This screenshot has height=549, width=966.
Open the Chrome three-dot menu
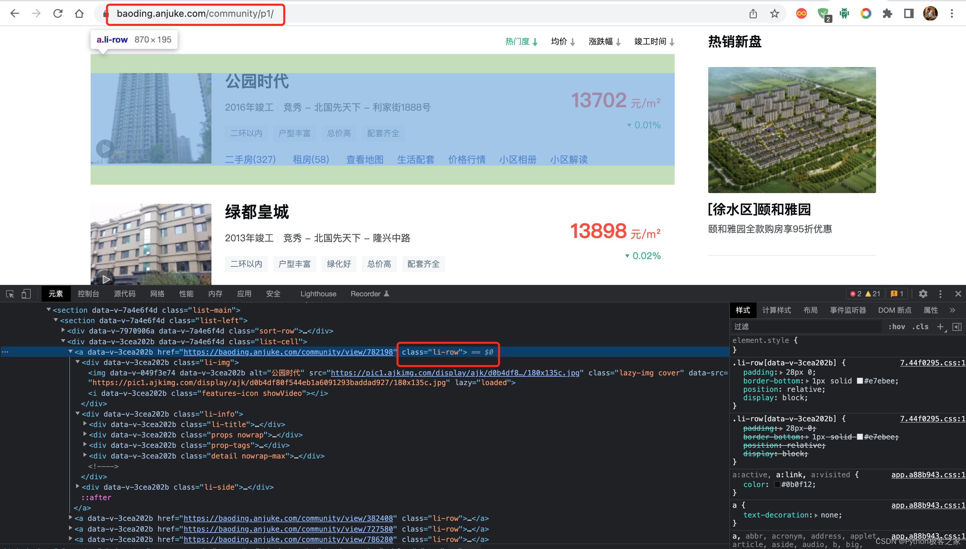coord(952,14)
